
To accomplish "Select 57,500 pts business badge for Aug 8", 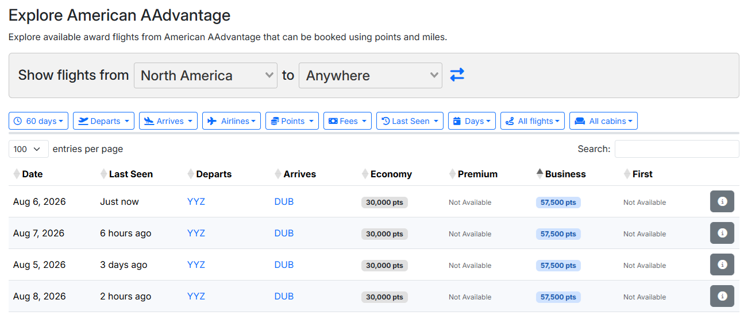I will [x=558, y=297].
